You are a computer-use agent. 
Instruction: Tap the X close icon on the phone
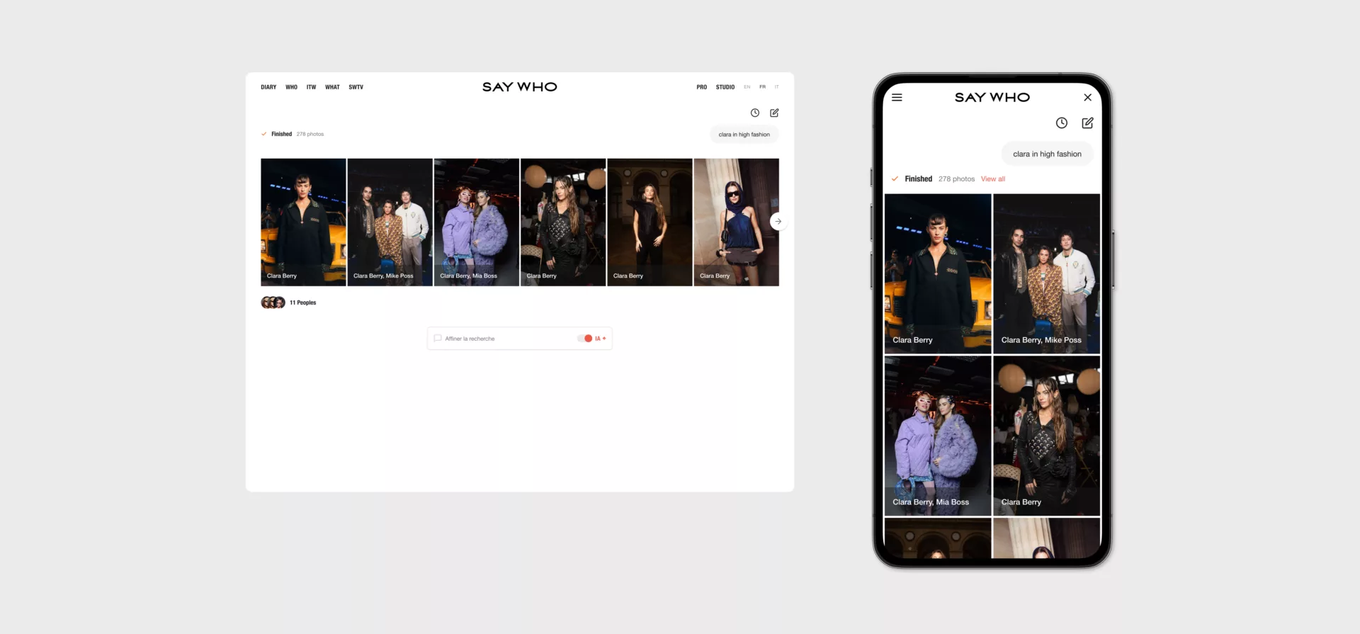point(1087,98)
